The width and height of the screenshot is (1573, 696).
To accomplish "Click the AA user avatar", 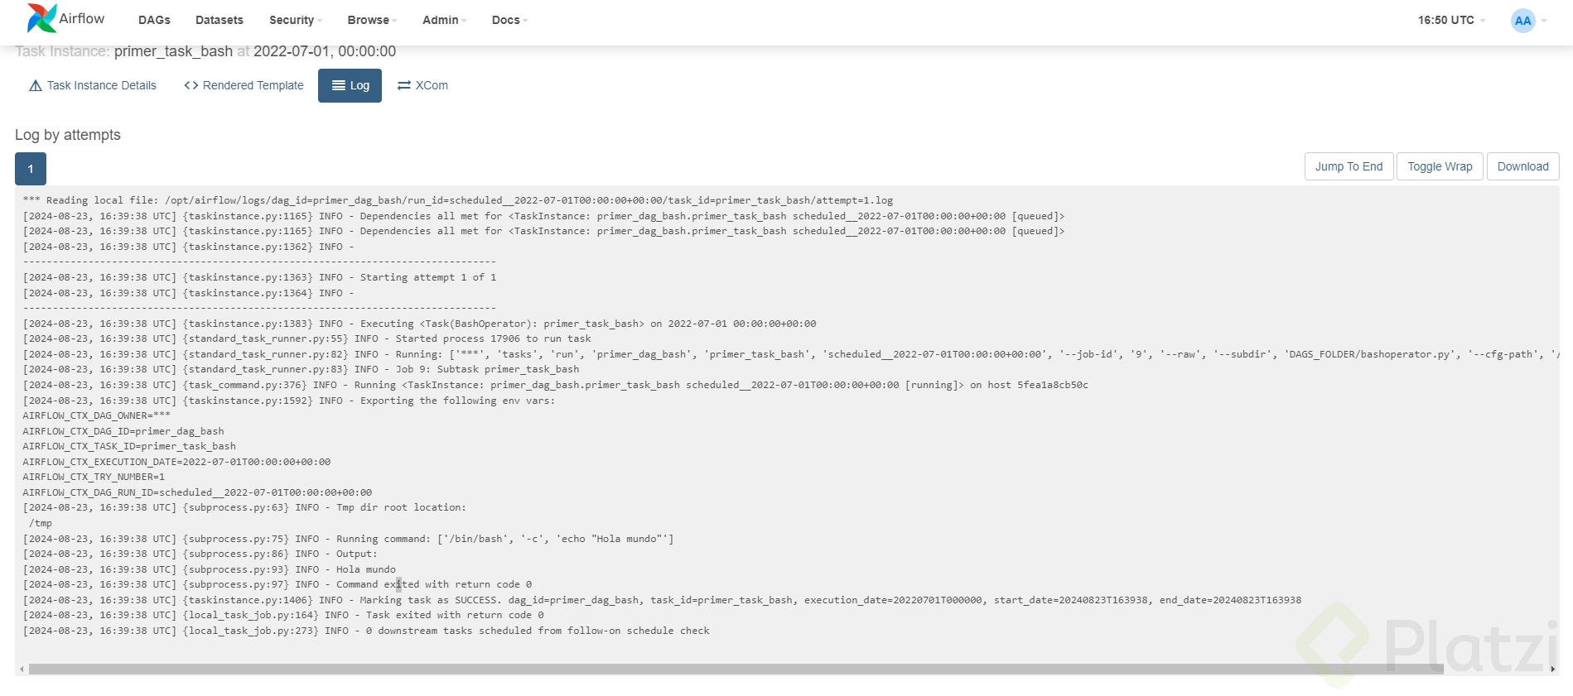I will pos(1522,21).
